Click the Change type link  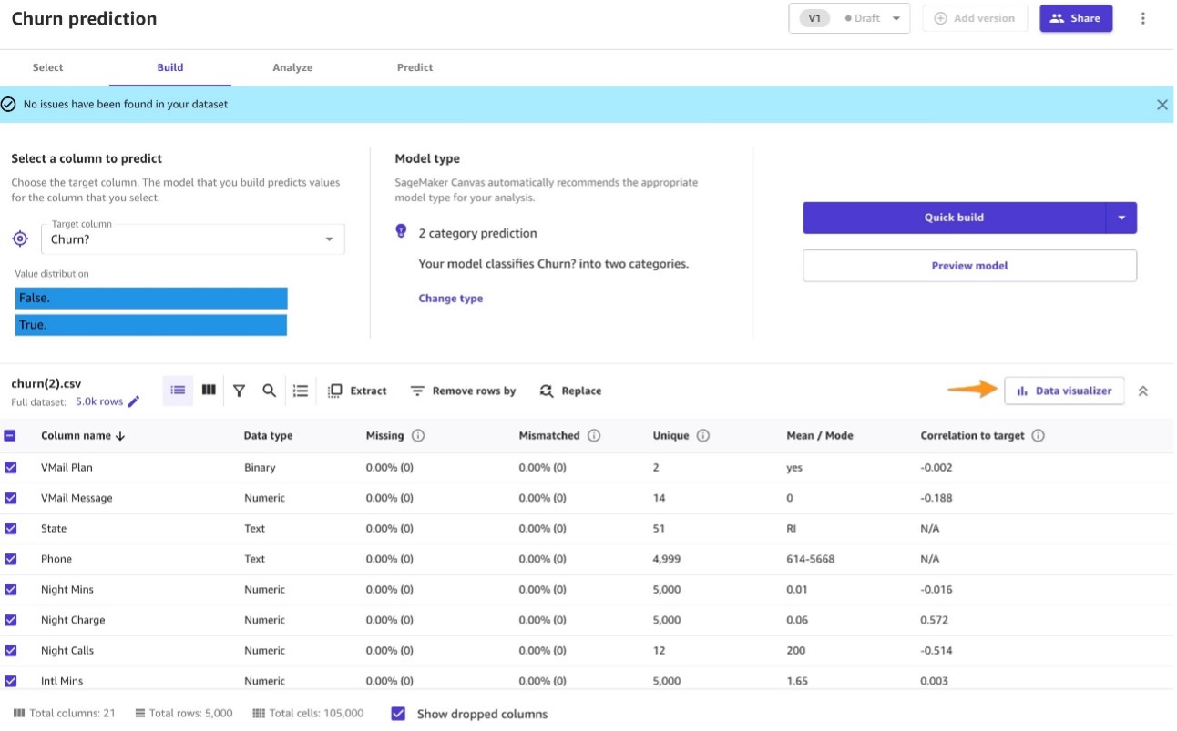[x=451, y=299]
